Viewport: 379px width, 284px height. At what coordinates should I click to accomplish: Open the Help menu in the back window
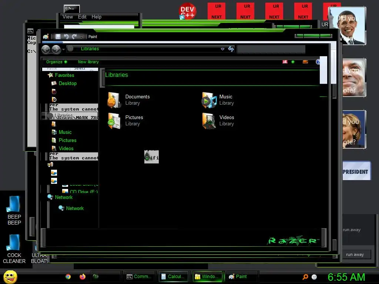(97, 17)
